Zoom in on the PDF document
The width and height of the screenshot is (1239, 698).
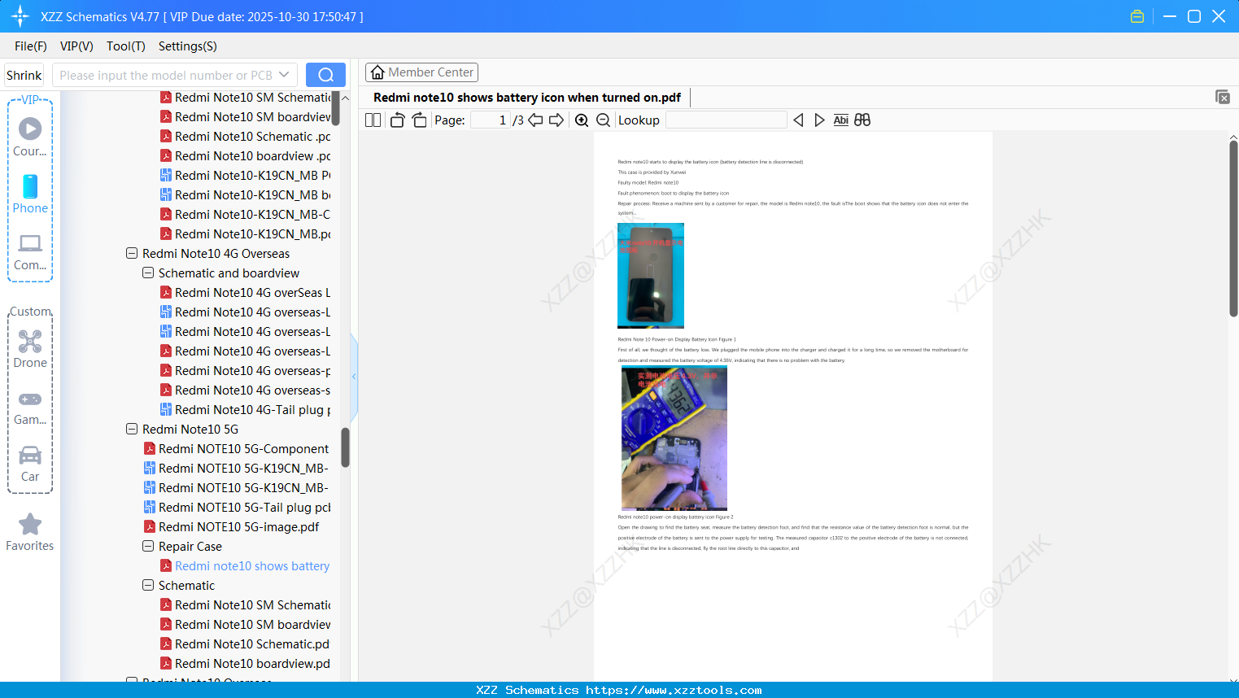click(582, 120)
